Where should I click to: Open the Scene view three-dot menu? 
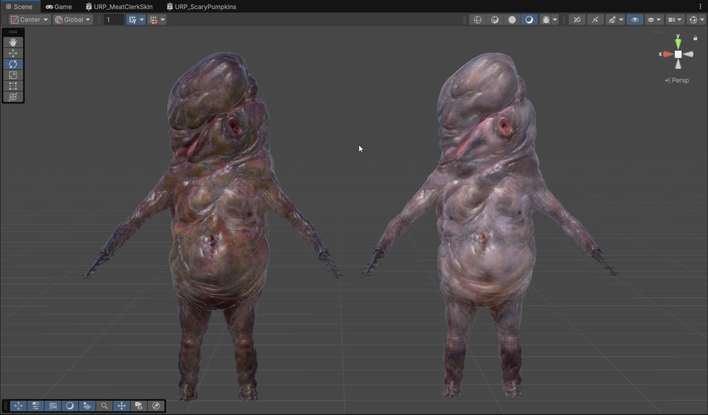click(x=700, y=6)
